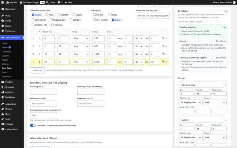Toggle Free with a coupon switch

[x=33, y=125]
